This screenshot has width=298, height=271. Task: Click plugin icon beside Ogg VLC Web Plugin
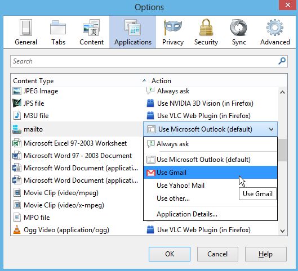pyautogui.click(x=150, y=229)
